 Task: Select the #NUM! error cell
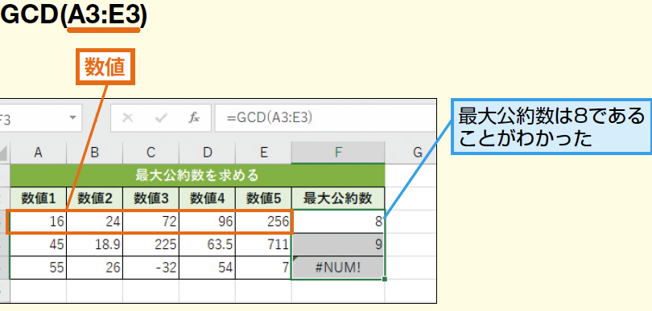coord(338,268)
